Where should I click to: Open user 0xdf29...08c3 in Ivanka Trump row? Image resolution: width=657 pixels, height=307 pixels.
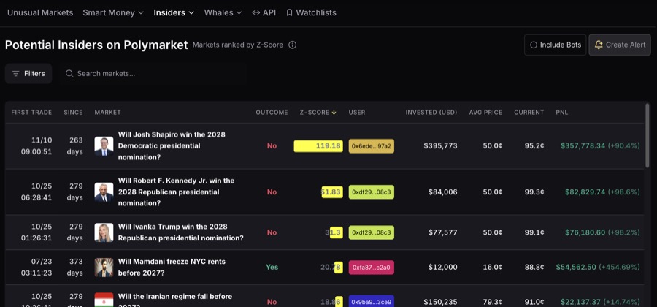(372, 232)
